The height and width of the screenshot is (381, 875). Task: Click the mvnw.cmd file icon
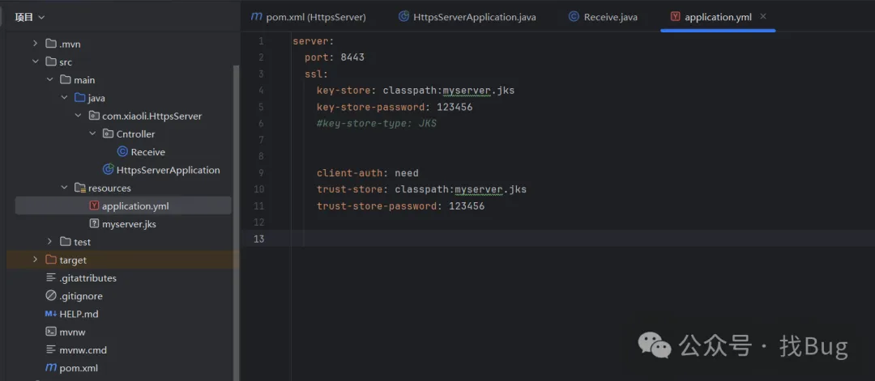[51, 349]
